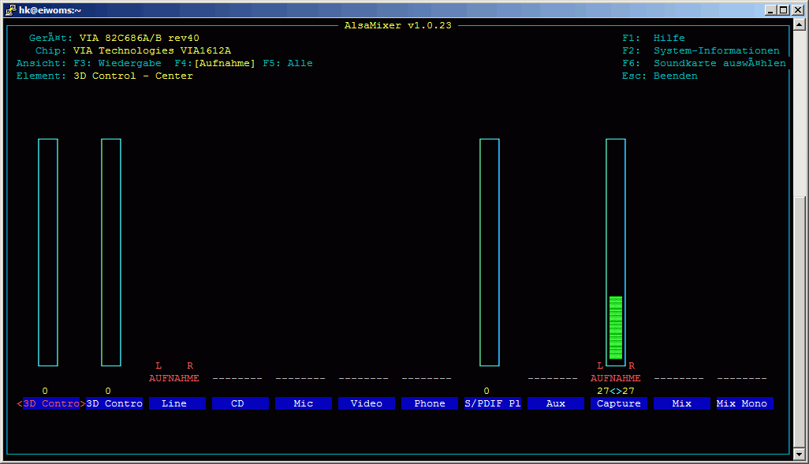Select the Line channel label
Image resolution: width=809 pixels, height=464 pixels.
177,403
